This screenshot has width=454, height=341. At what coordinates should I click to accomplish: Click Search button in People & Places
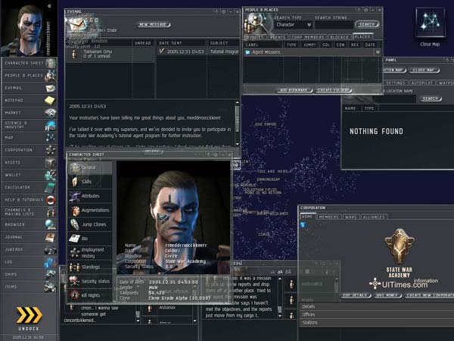[x=367, y=24]
